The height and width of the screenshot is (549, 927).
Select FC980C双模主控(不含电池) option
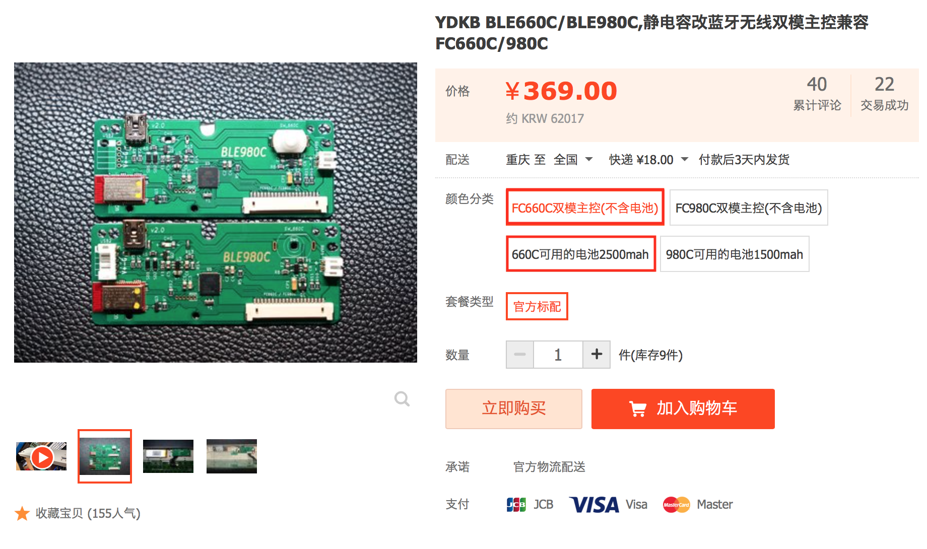coord(749,208)
